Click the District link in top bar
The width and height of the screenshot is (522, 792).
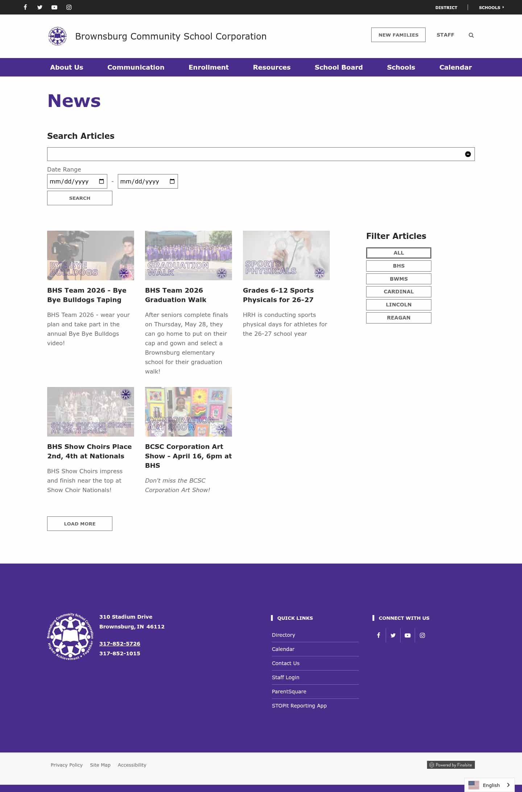pos(446,7)
